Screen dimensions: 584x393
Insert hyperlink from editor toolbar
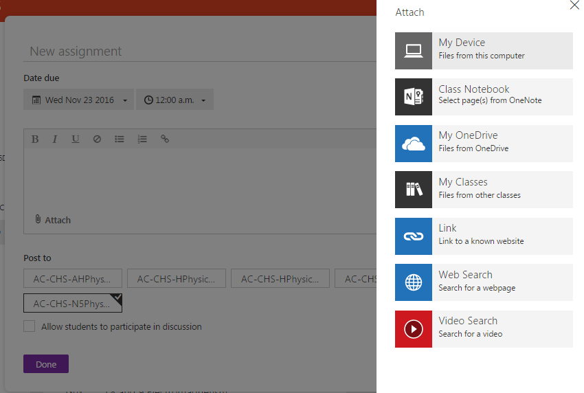pyautogui.click(x=165, y=139)
